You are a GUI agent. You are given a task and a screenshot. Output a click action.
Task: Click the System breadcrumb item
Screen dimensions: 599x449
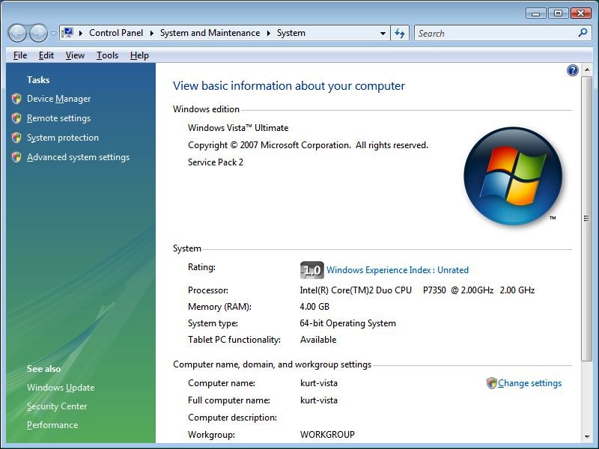(x=291, y=33)
